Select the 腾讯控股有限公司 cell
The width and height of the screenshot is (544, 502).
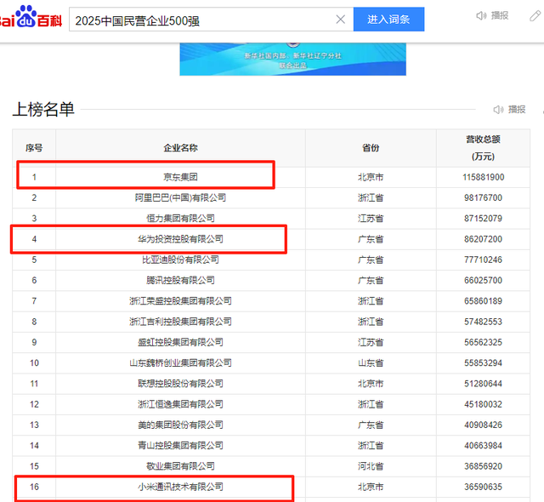coord(180,281)
